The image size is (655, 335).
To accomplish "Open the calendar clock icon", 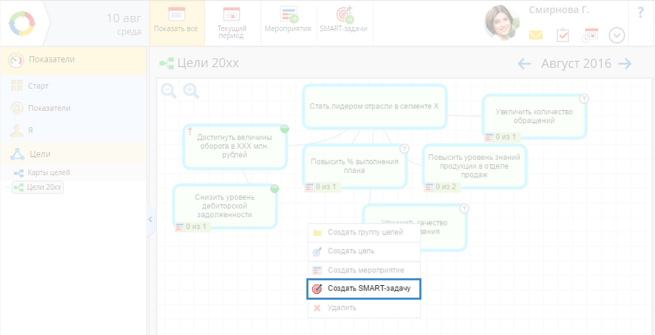I will (590, 35).
